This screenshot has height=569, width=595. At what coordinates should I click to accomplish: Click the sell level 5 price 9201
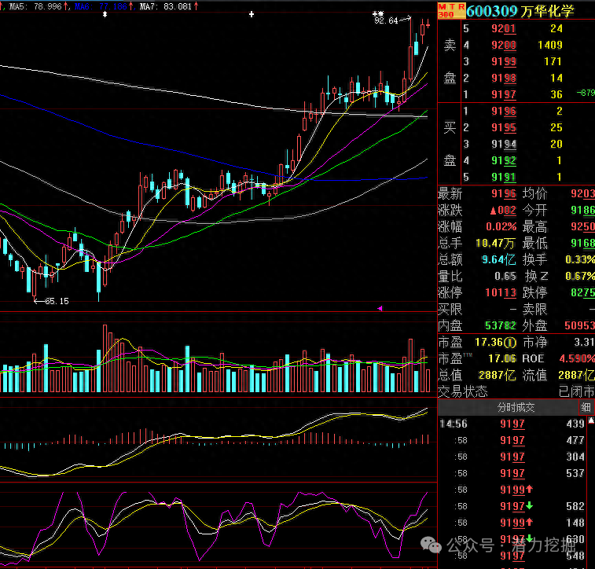504,28
